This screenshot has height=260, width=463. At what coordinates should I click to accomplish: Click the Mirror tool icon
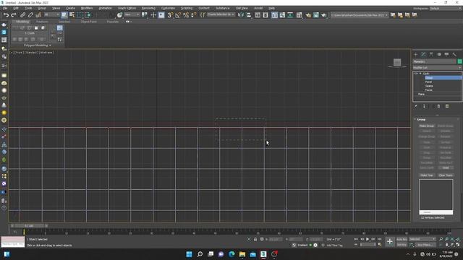point(241,15)
